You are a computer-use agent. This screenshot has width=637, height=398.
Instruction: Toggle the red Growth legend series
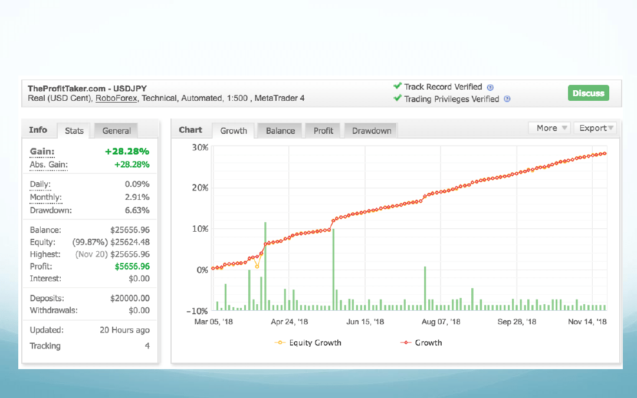pyautogui.click(x=421, y=343)
